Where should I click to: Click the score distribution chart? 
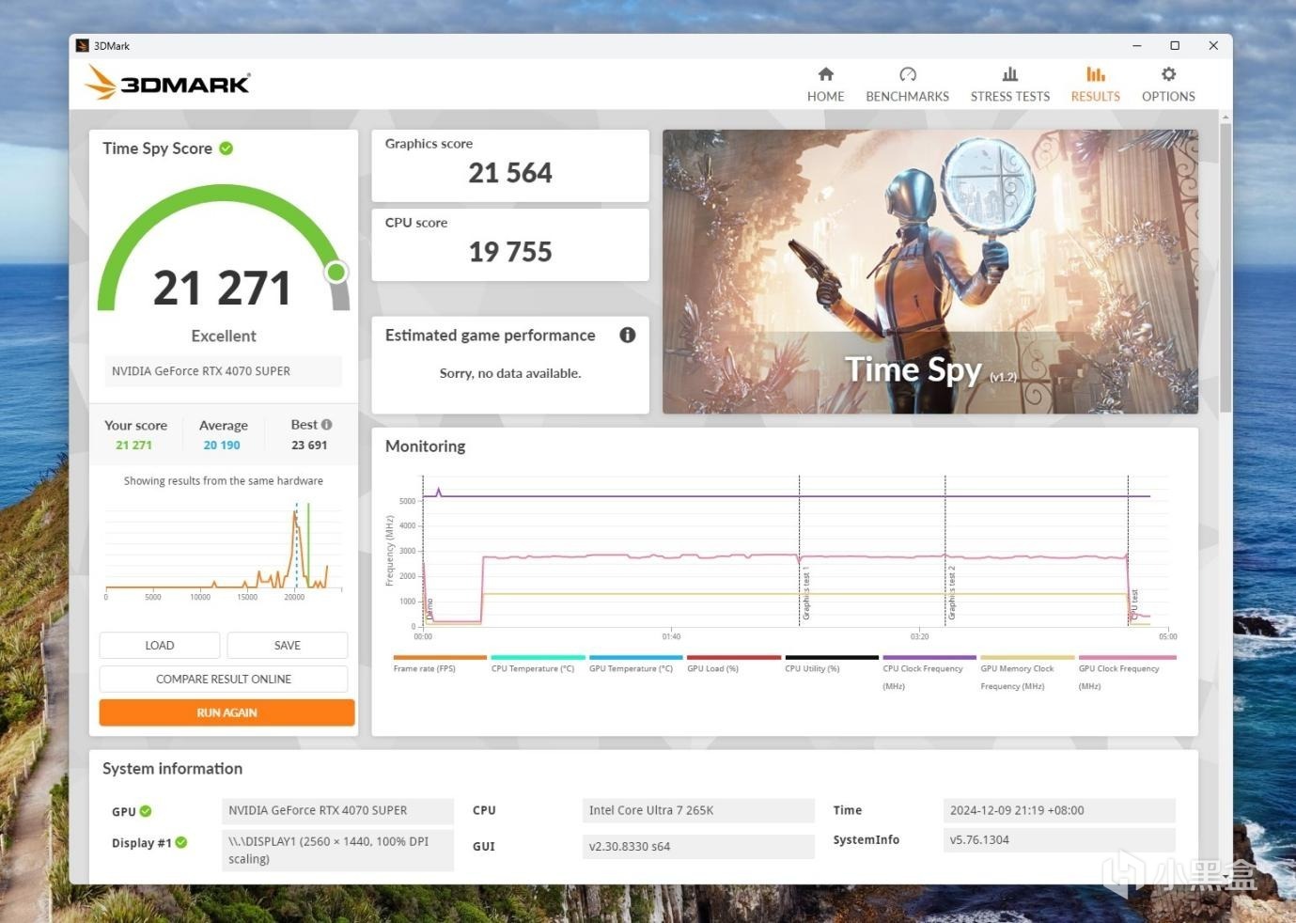tap(223, 550)
